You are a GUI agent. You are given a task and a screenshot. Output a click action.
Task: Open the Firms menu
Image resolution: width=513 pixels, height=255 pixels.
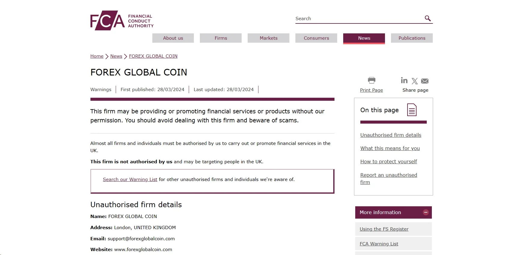click(x=221, y=38)
